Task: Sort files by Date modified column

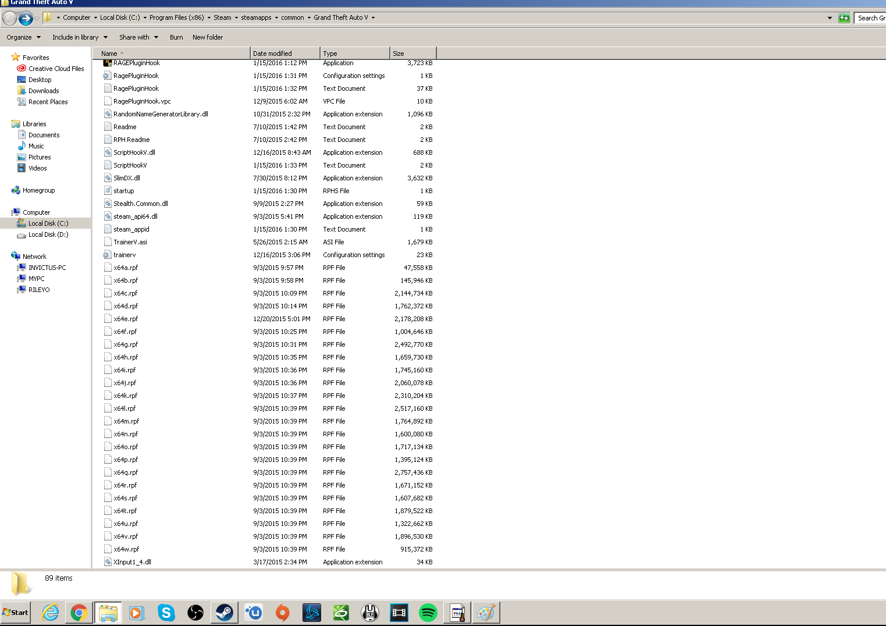Action: (285, 54)
